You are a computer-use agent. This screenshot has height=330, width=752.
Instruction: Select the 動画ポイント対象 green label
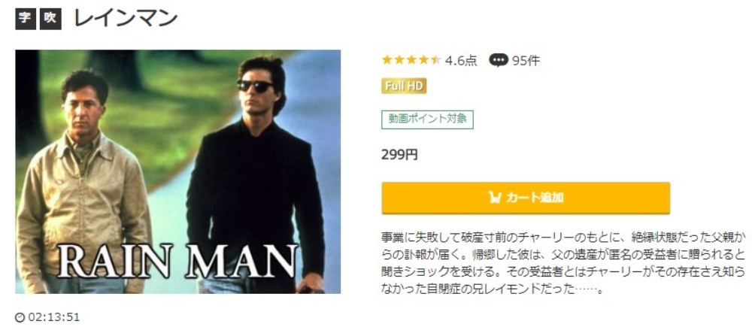point(427,120)
